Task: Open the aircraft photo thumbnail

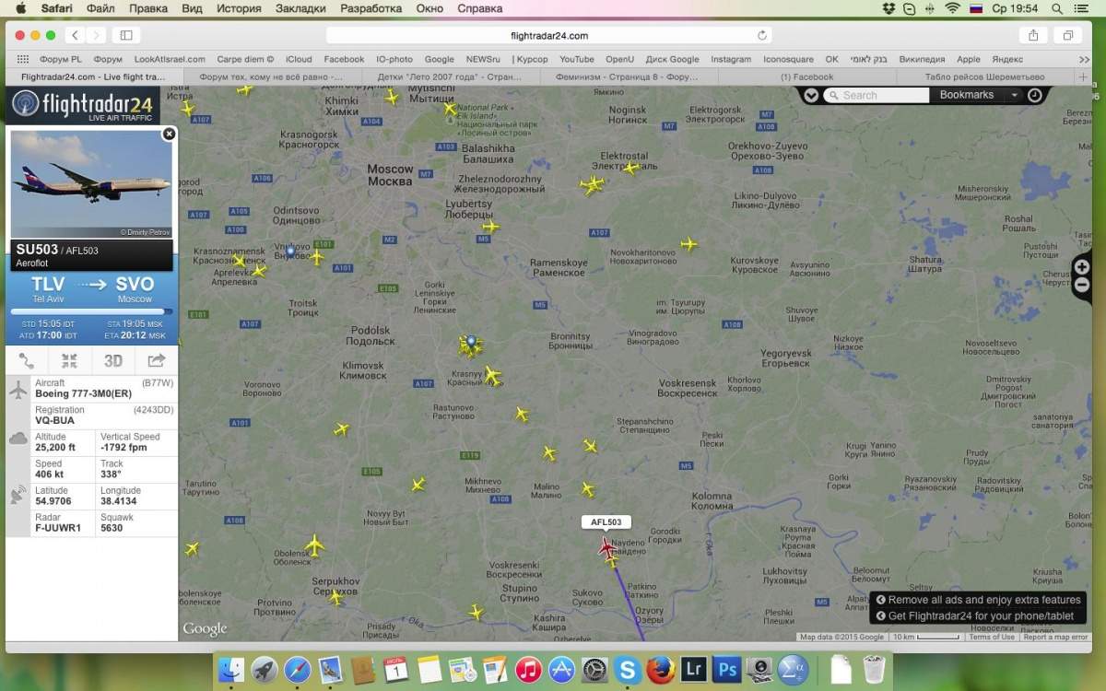Action: pyautogui.click(x=91, y=184)
